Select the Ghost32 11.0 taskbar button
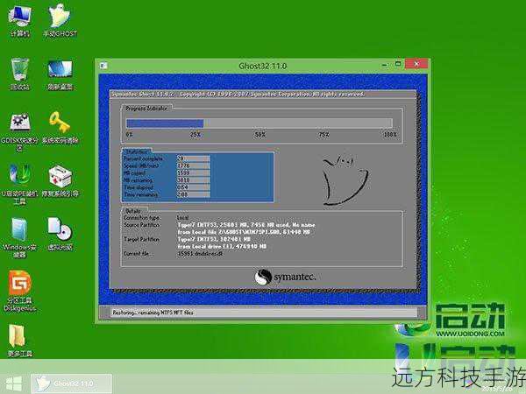 point(72,383)
